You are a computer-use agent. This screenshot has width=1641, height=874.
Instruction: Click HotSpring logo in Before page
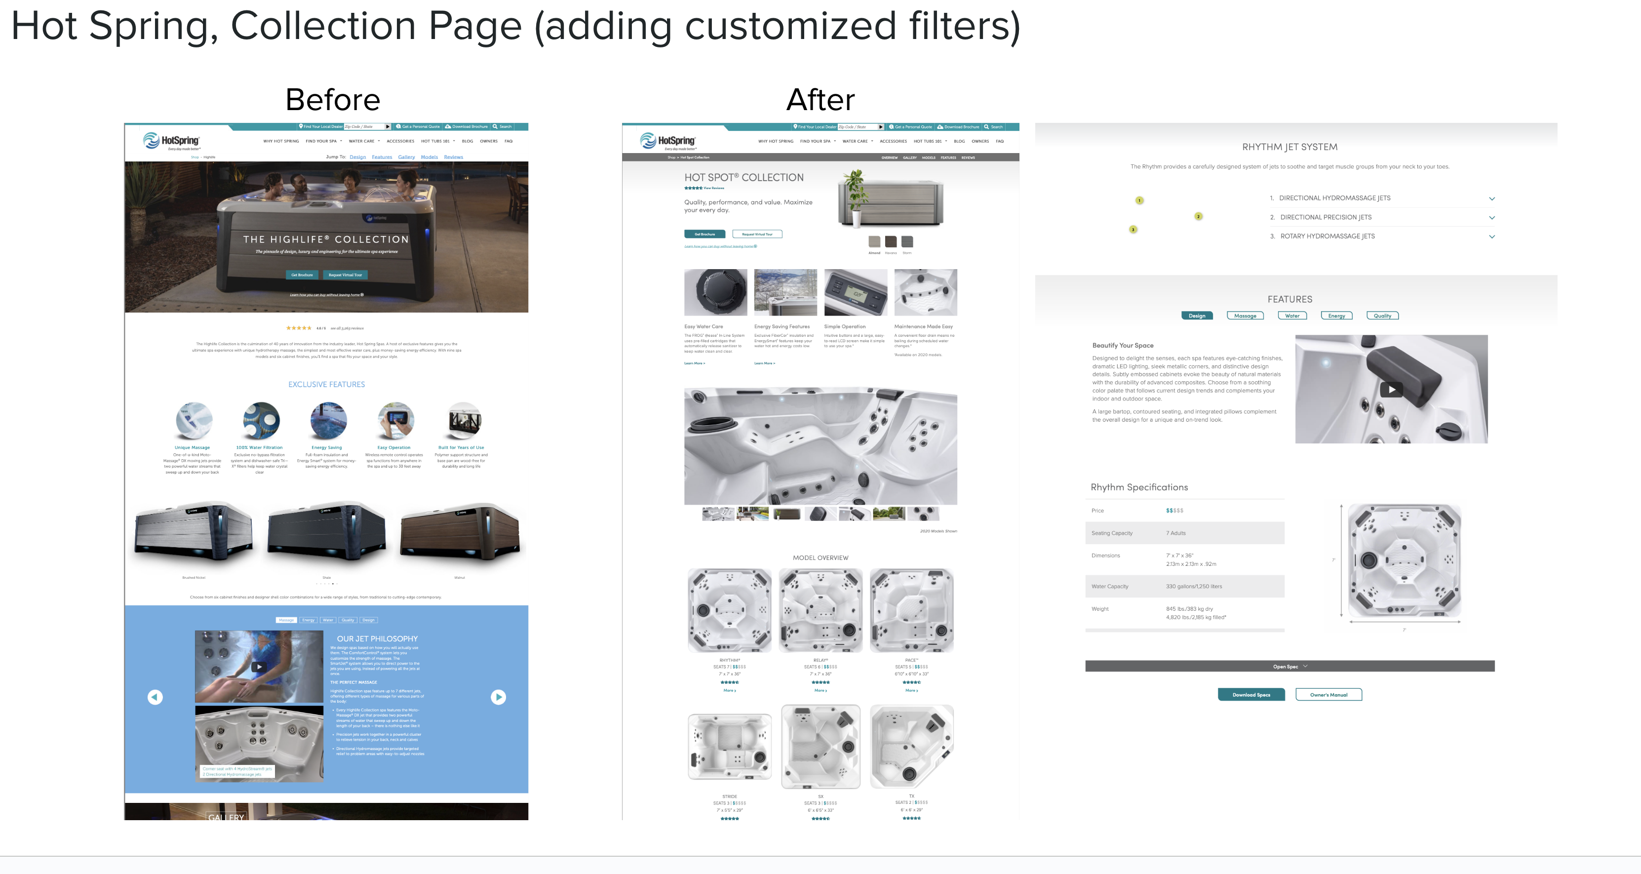pyautogui.click(x=171, y=141)
